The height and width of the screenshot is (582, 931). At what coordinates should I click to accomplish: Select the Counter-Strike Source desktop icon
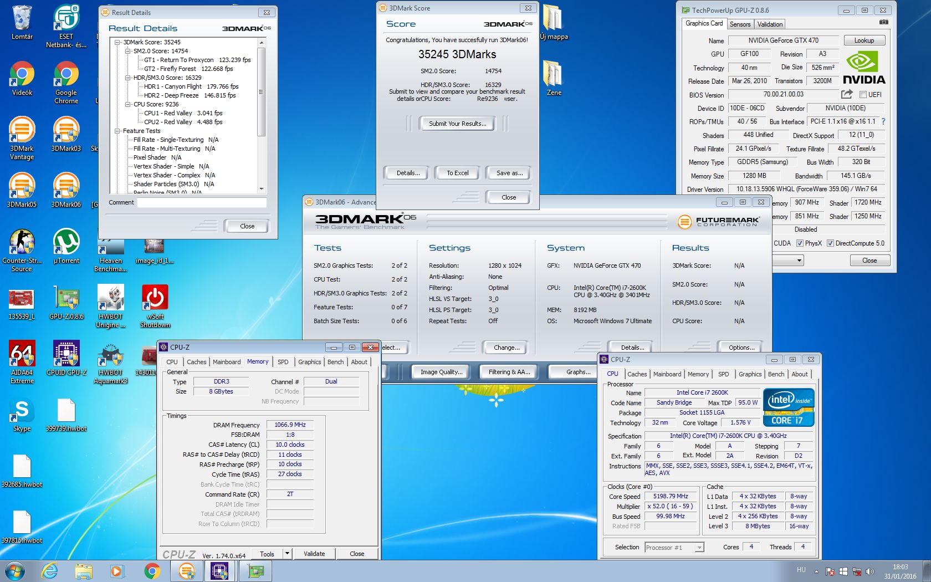[x=22, y=251]
